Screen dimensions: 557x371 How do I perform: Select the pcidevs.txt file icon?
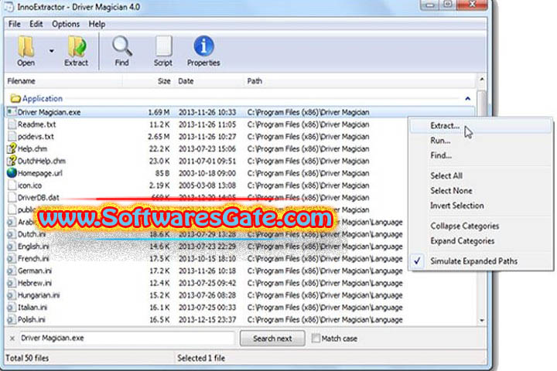(12, 136)
